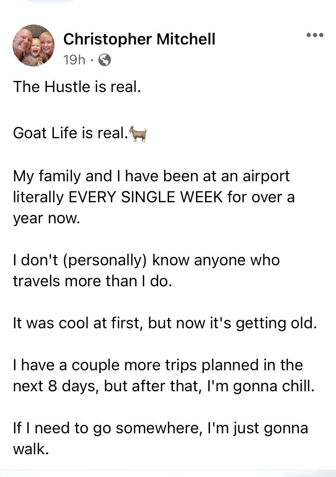
Task: Tap the text "Goat Life is real."
Action: pyautogui.click(x=71, y=133)
